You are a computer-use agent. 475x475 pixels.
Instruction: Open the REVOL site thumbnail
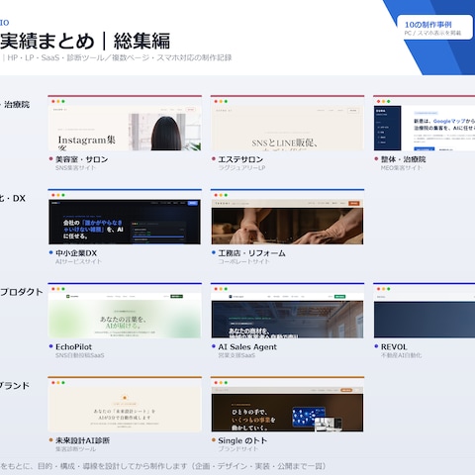(425, 311)
